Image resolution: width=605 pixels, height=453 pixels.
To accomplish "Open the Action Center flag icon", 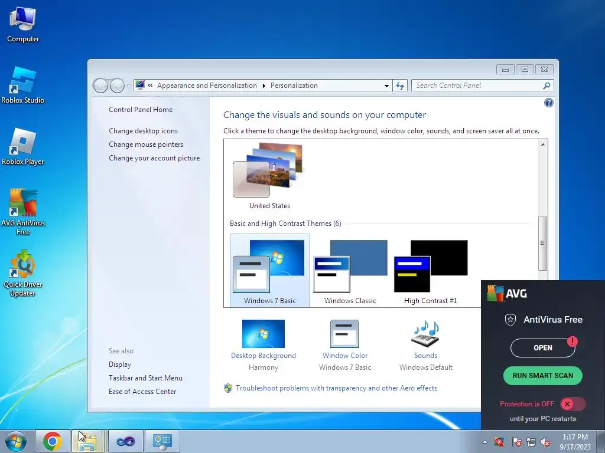I will pos(516,442).
